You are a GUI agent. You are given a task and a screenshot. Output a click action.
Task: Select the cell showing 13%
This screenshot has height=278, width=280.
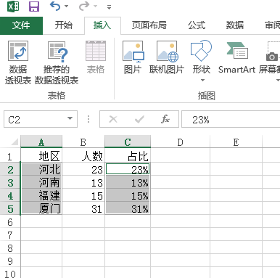tap(128, 182)
